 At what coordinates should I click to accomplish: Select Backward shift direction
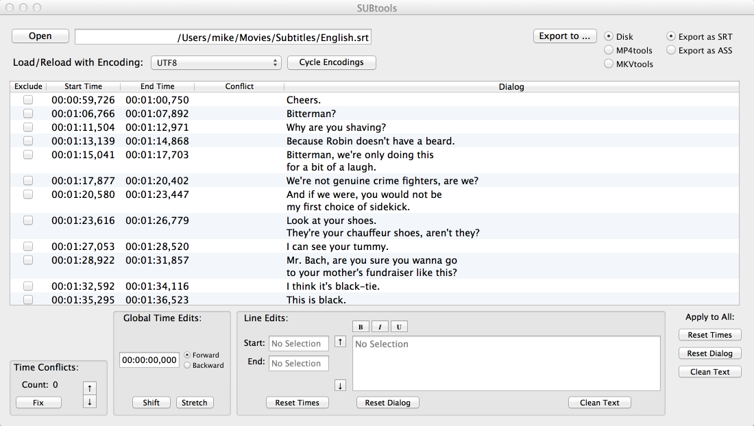[188, 366]
